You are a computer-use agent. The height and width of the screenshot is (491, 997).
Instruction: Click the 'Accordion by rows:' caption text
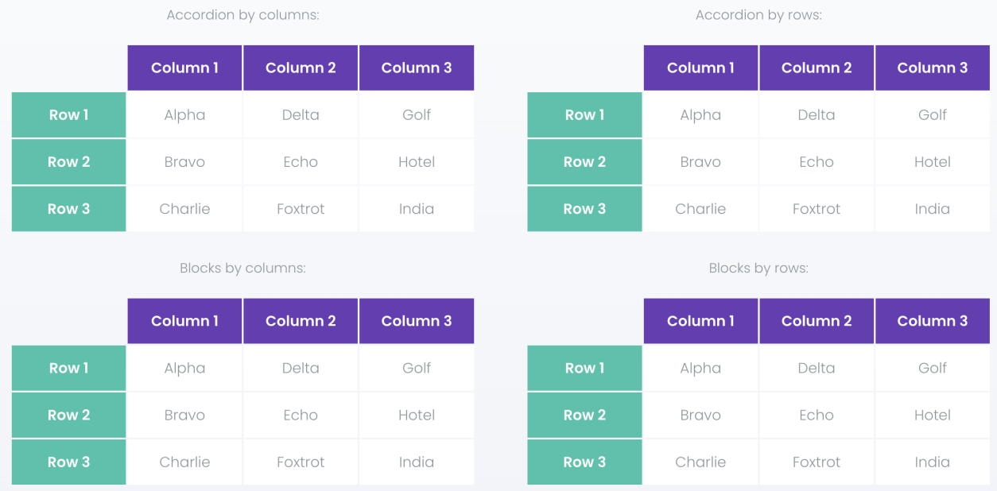pyautogui.click(x=758, y=15)
